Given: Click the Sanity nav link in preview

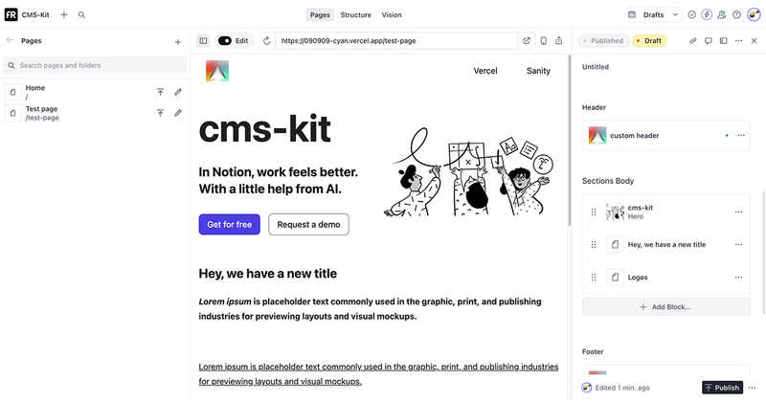Looking at the screenshot, I should click(x=538, y=71).
